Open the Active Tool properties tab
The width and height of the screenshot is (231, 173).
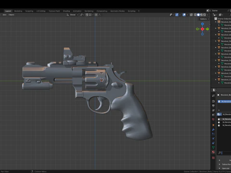click(213, 96)
